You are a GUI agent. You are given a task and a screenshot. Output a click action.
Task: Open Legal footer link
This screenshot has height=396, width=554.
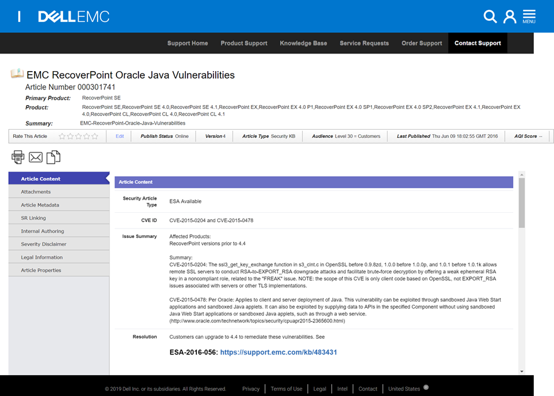tap(319, 388)
